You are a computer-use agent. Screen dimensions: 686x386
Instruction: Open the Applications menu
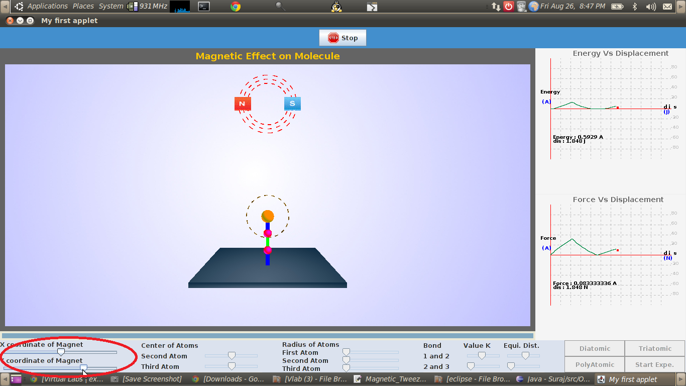[x=47, y=7]
